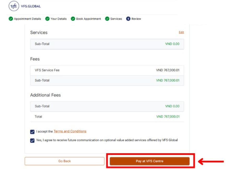Viewport: 235px width, 169px height.
Task: Click the VFS Service Fee row
Action: coord(107,70)
